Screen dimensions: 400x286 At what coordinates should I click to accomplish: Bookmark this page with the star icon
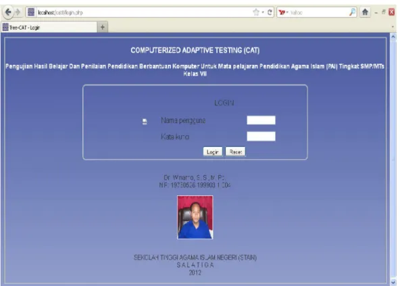tap(256, 12)
